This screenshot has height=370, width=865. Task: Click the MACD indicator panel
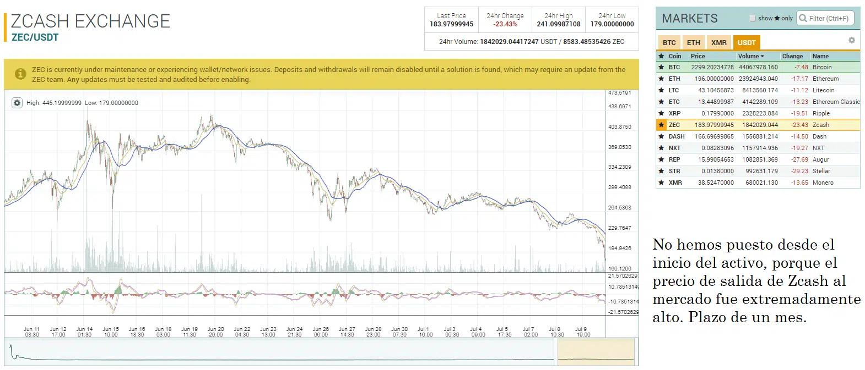[305, 294]
